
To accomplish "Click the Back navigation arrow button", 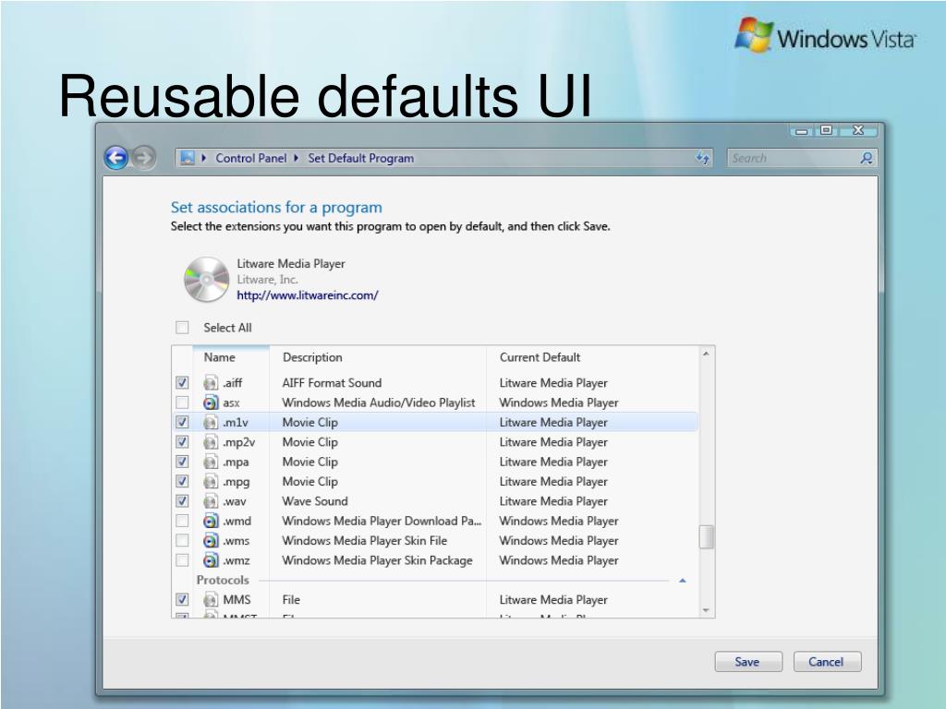I will tap(115, 158).
